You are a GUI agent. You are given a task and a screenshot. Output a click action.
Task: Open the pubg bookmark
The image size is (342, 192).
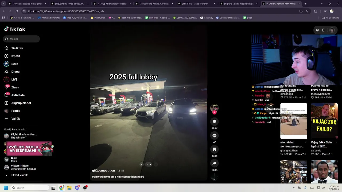[x=248, y=18]
